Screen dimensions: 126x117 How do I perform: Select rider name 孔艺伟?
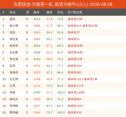pyautogui.click(x=14, y=79)
